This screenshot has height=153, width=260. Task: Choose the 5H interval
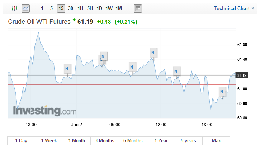click(x=90, y=8)
